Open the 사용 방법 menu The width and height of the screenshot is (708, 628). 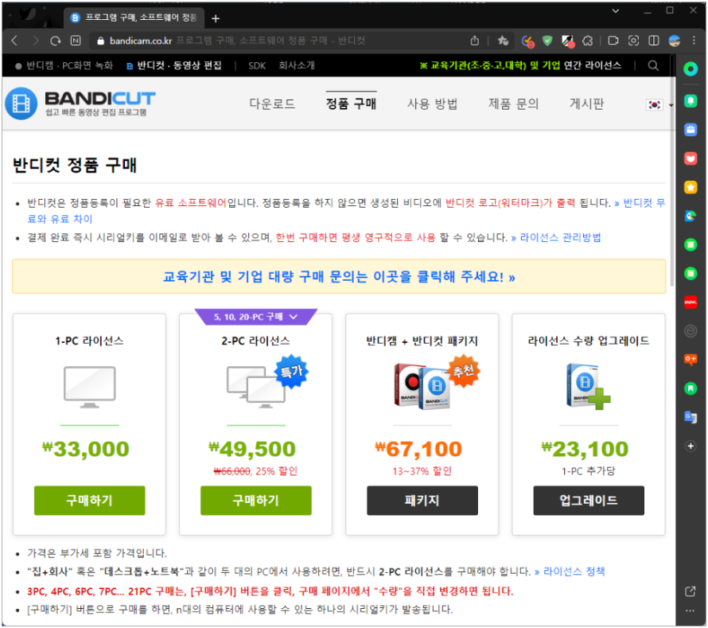click(x=432, y=104)
